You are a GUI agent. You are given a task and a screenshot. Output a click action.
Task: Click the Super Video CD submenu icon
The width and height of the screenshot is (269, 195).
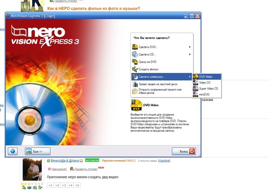pos(195,89)
